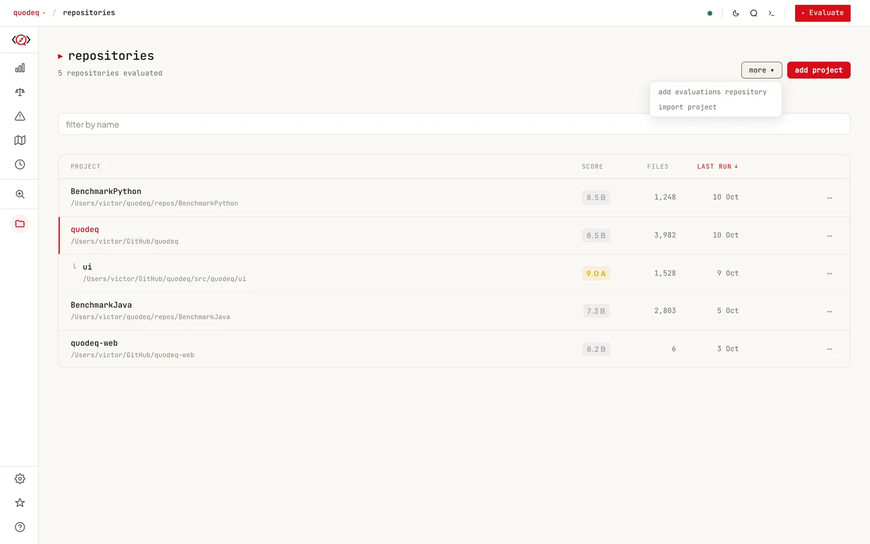Open the help question mark icon
This screenshot has width=870, height=544.
click(x=20, y=527)
